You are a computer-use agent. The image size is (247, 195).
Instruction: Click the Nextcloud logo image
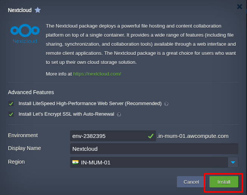(x=25, y=33)
